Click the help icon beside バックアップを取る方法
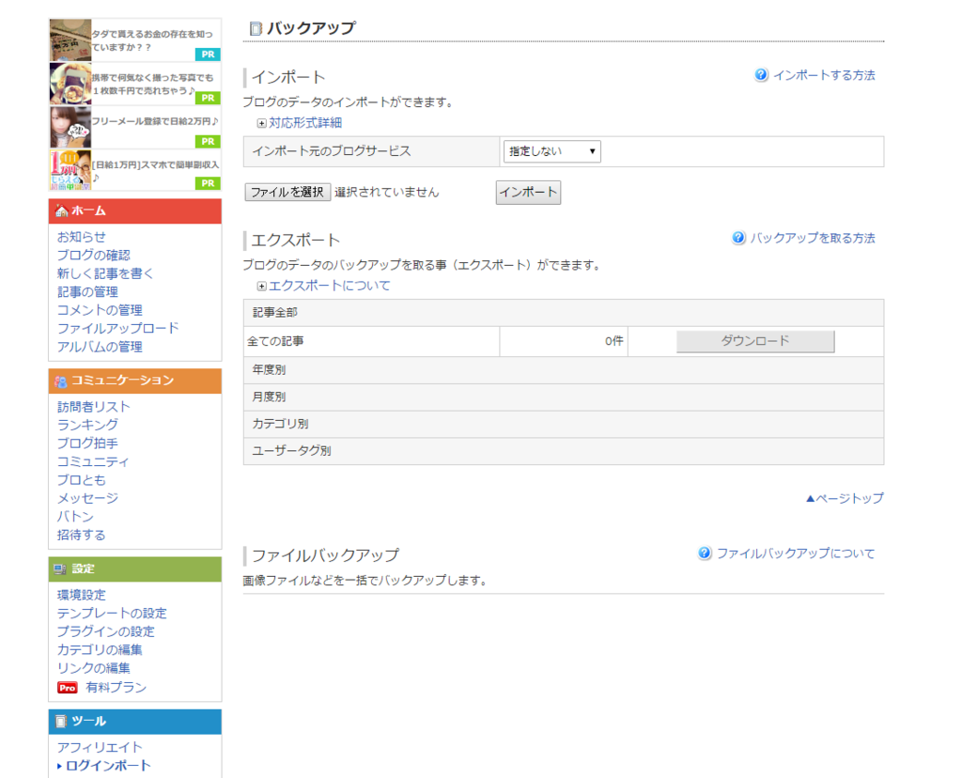Screen dimensions: 962x778 click(738, 238)
